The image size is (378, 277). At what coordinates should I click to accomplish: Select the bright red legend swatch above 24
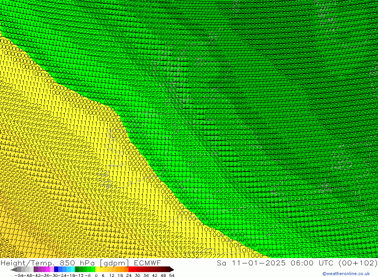pos(130,269)
